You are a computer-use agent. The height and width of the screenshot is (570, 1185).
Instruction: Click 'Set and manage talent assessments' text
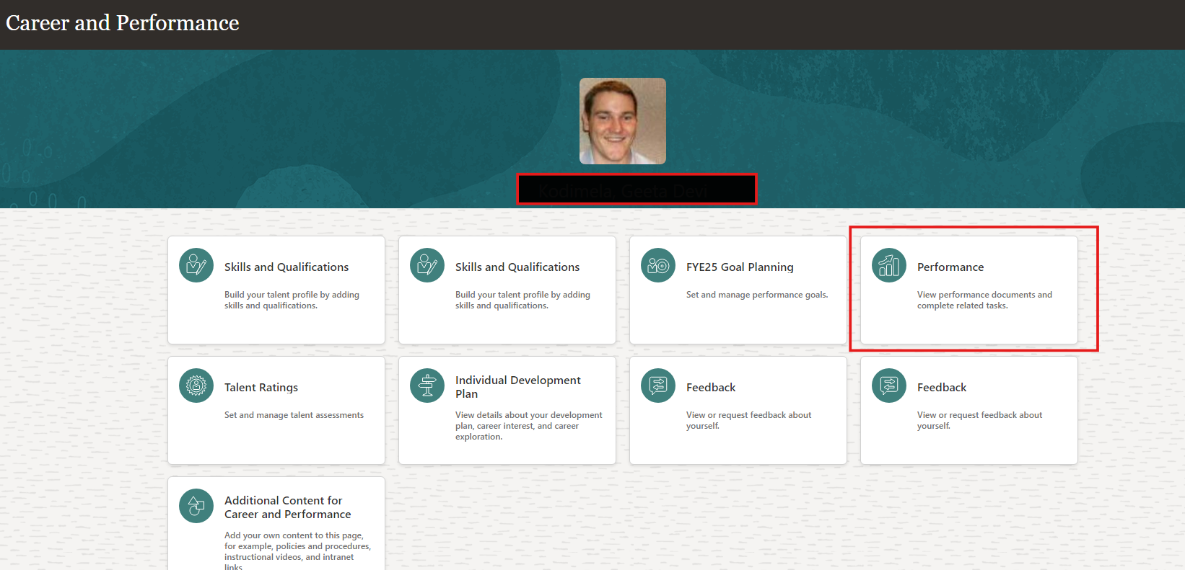tap(294, 415)
